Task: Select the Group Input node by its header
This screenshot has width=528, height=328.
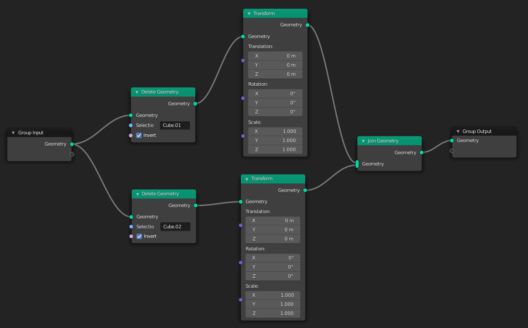Action: click(x=39, y=133)
